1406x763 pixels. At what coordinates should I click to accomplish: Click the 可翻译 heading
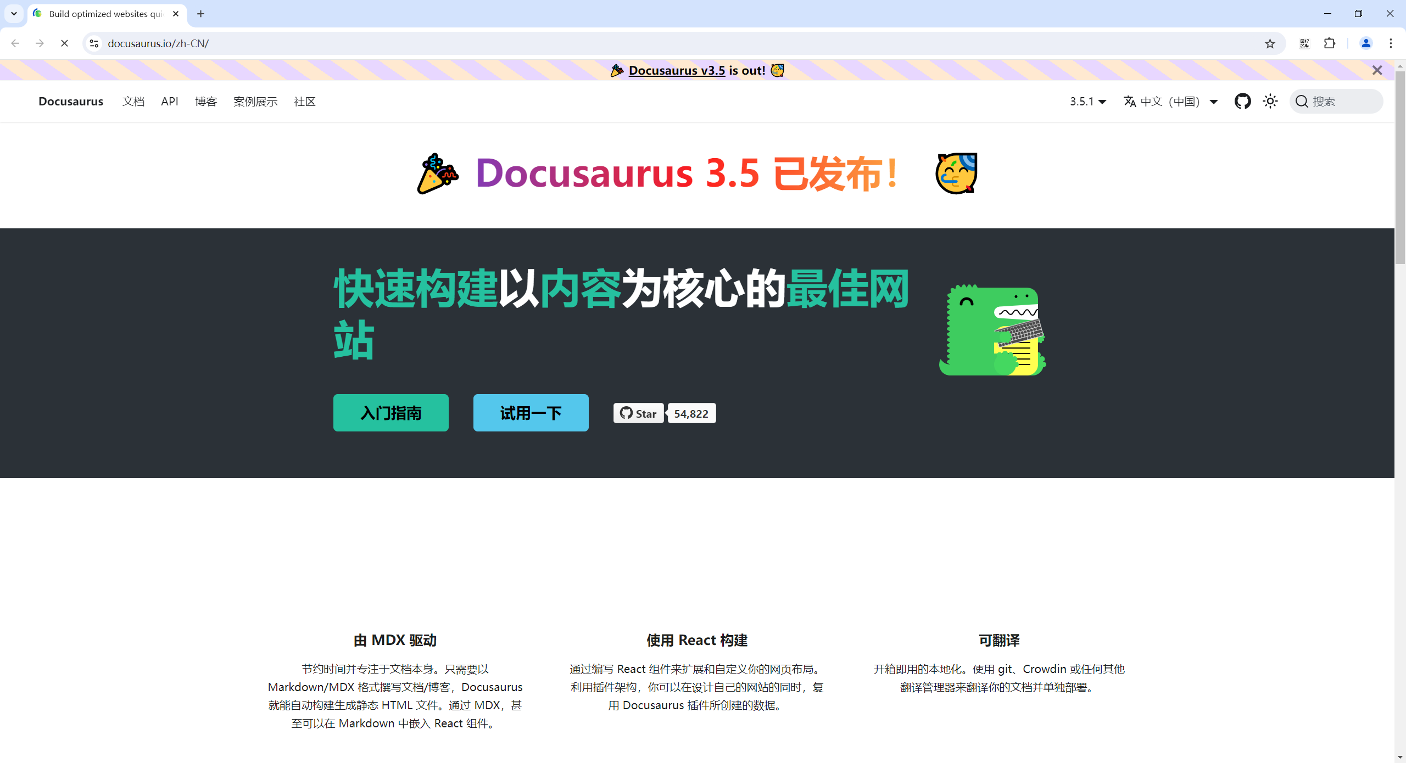tap(999, 640)
